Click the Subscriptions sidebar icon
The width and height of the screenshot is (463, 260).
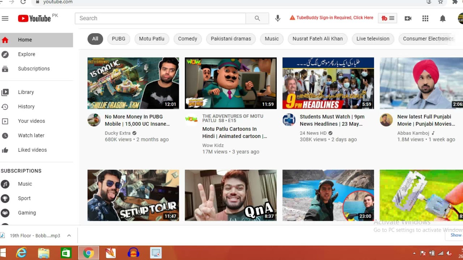(x=5, y=69)
